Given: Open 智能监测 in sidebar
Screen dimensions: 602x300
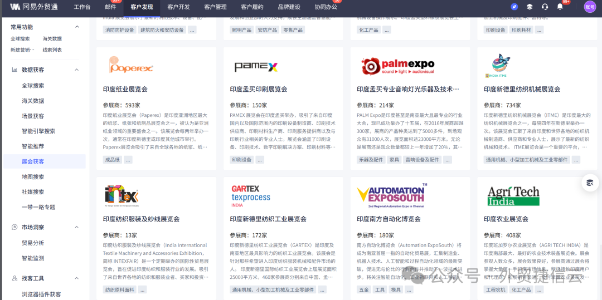Looking at the screenshot, I should (x=33, y=258).
